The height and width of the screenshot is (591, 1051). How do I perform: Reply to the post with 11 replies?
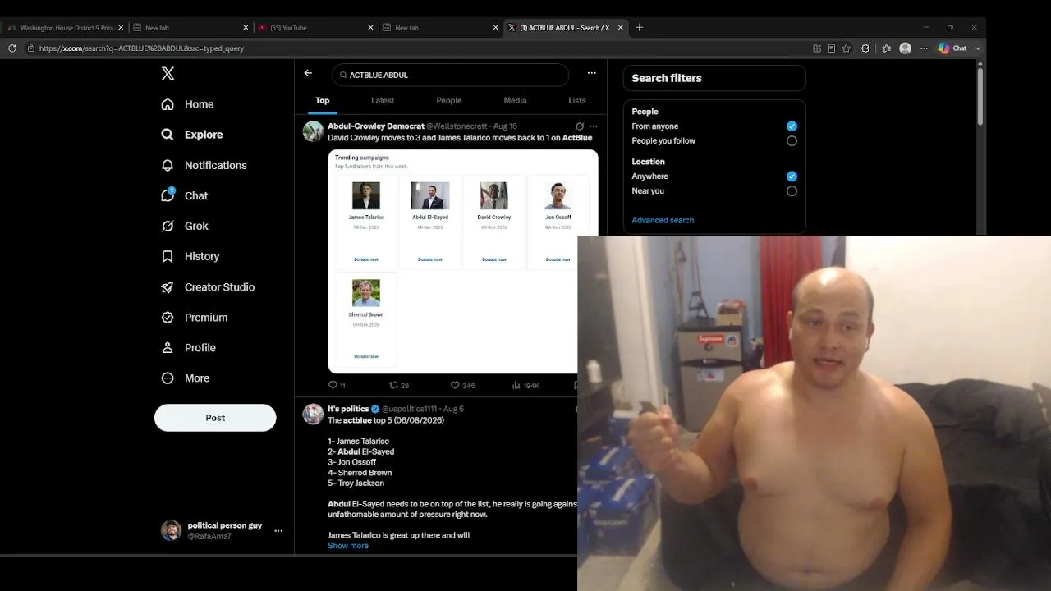pos(337,385)
